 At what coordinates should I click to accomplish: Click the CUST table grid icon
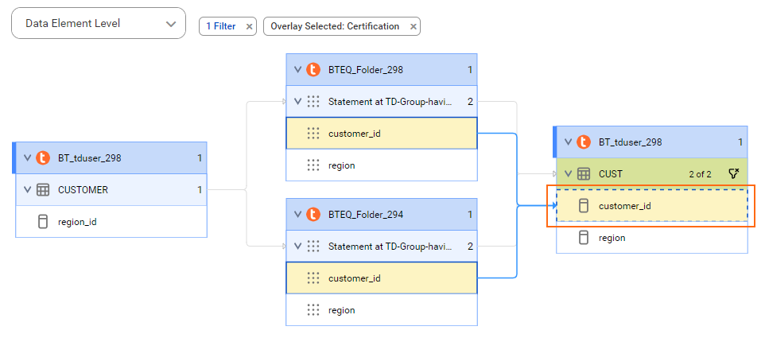pyautogui.click(x=584, y=173)
